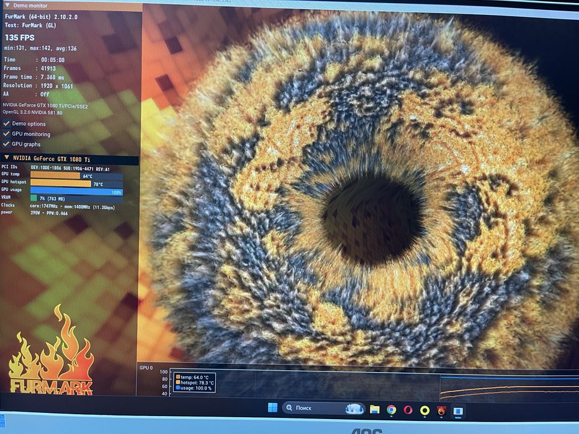The image size is (579, 434).
Task: Click the 135 FPS readout
Action: pos(20,38)
